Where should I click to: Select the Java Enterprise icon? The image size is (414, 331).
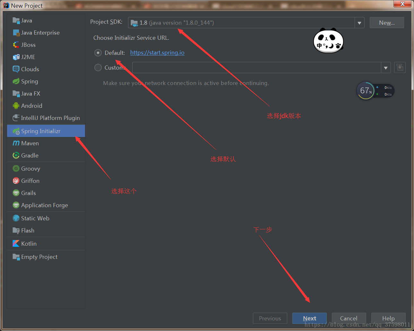(16, 33)
